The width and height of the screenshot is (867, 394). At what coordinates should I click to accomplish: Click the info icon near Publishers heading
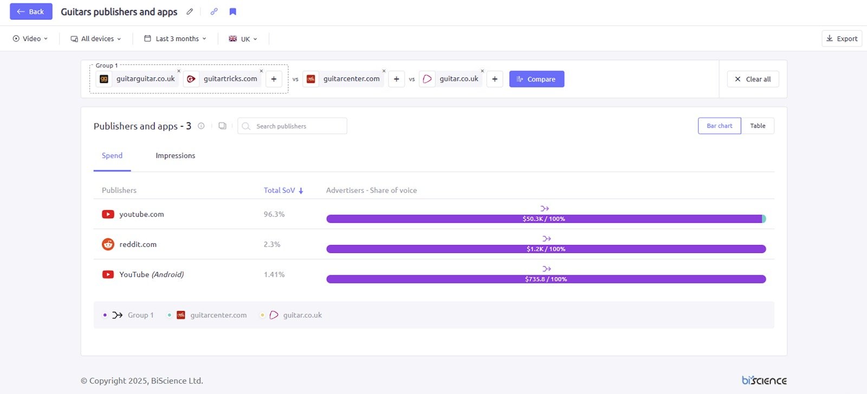(x=201, y=126)
